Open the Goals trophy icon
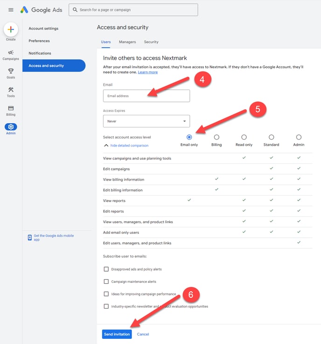The image size is (321, 344). tap(11, 71)
